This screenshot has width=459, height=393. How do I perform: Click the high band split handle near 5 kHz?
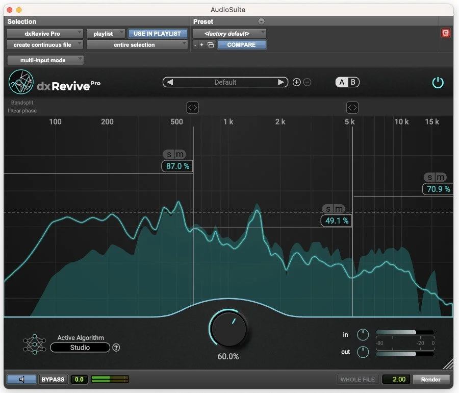click(x=352, y=108)
